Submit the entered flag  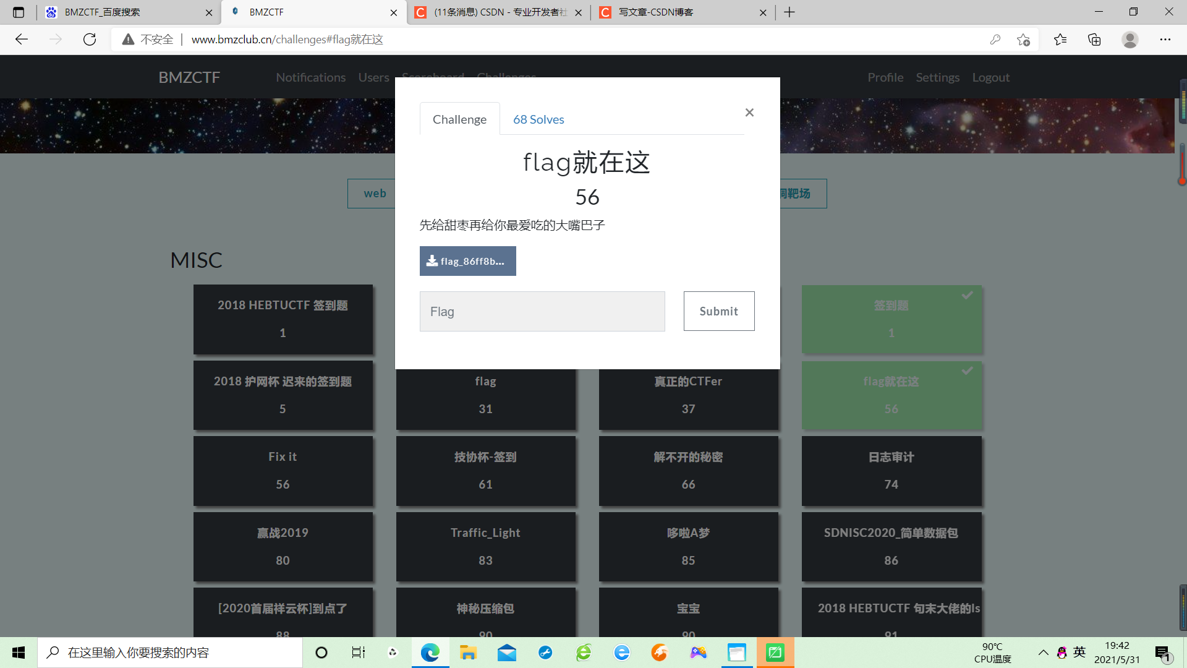pos(718,310)
